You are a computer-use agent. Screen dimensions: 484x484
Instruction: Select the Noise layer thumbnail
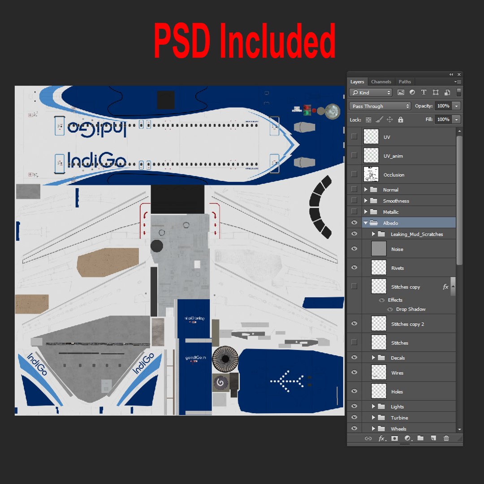click(379, 248)
